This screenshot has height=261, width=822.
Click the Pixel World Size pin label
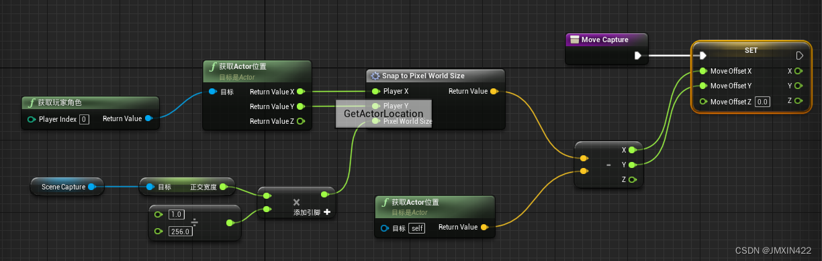tap(408, 122)
